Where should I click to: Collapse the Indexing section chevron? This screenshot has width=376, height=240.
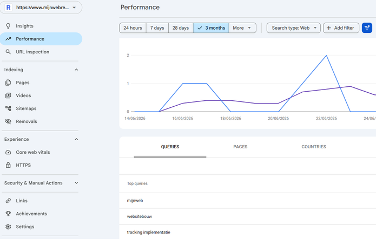pos(76,70)
